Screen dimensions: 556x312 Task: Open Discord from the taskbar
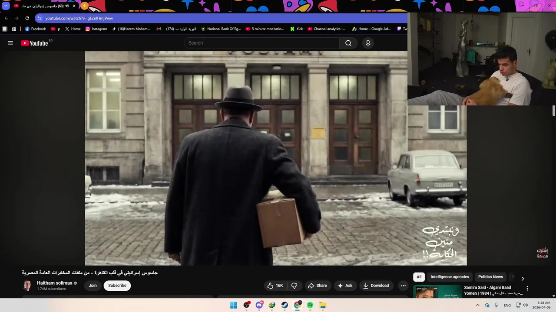coord(259,305)
